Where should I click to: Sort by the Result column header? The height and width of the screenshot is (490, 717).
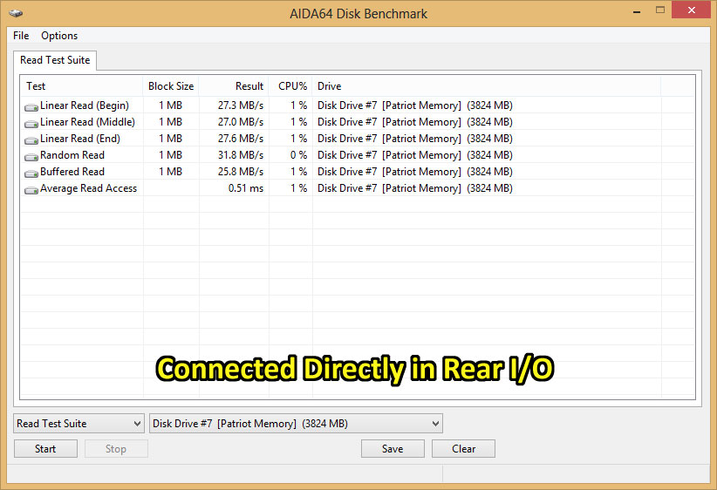click(234, 86)
